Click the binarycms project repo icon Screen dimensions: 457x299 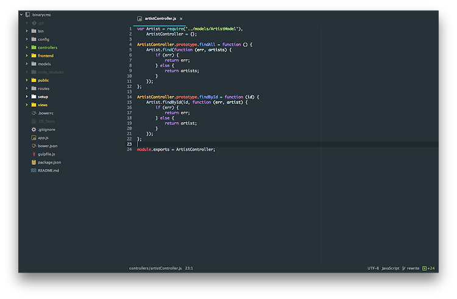coord(27,15)
